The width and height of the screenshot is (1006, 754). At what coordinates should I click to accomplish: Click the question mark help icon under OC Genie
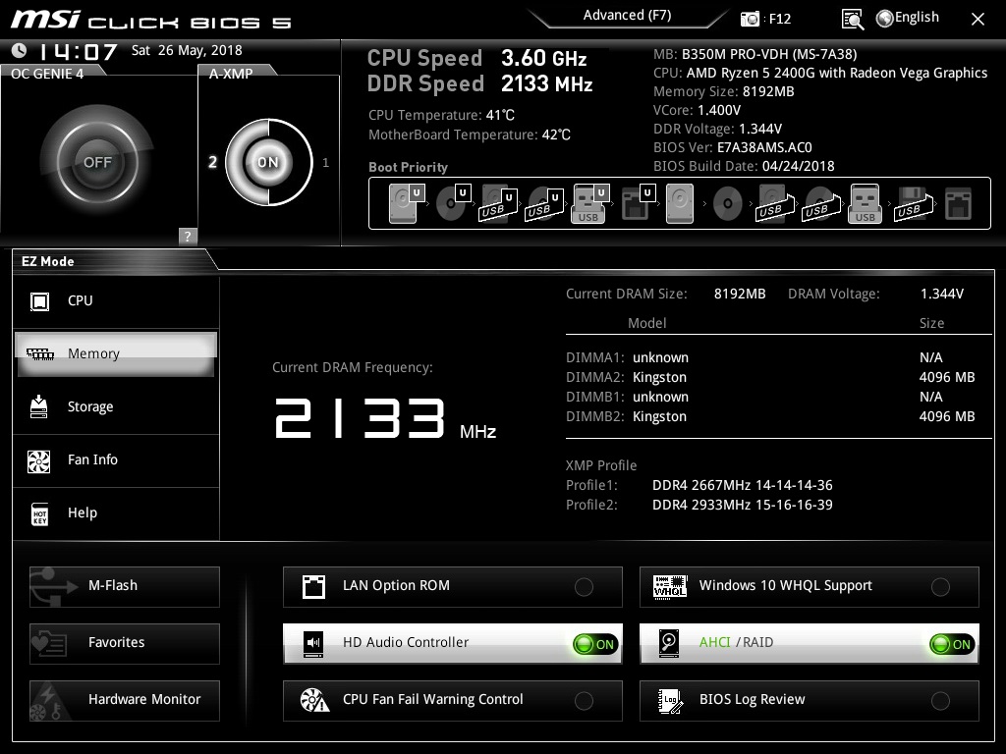coord(188,236)
